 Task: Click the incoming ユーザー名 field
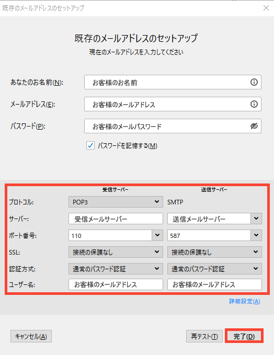(x=116, y=284)
